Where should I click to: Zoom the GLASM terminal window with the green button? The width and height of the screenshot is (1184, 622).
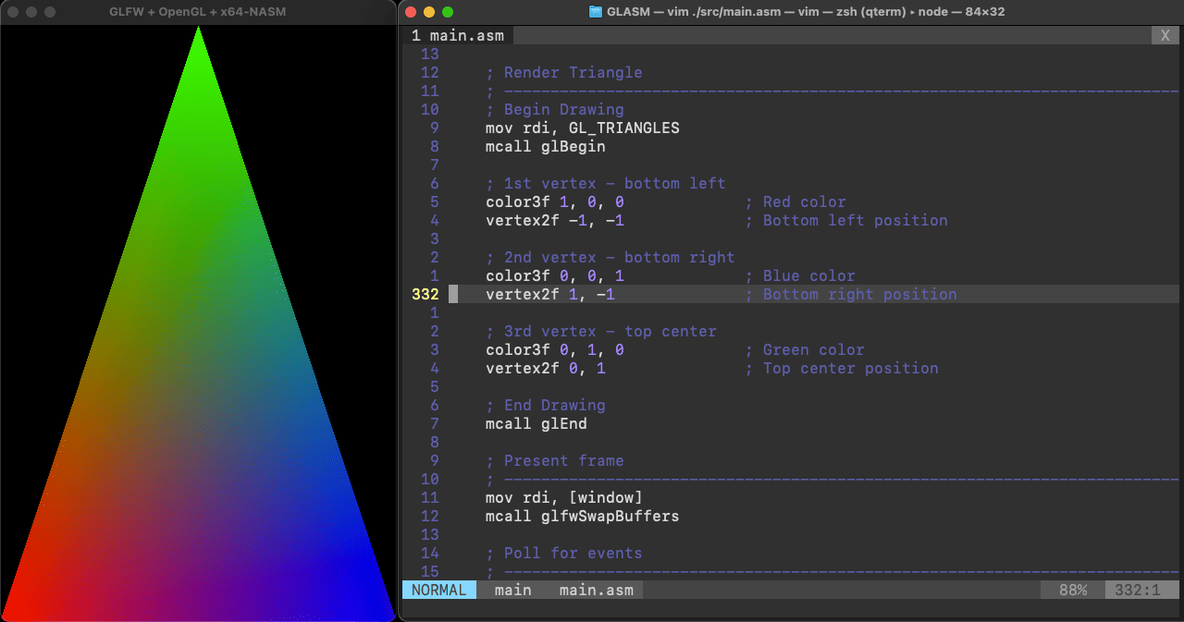pyautogui.click(x=448, y=12)
